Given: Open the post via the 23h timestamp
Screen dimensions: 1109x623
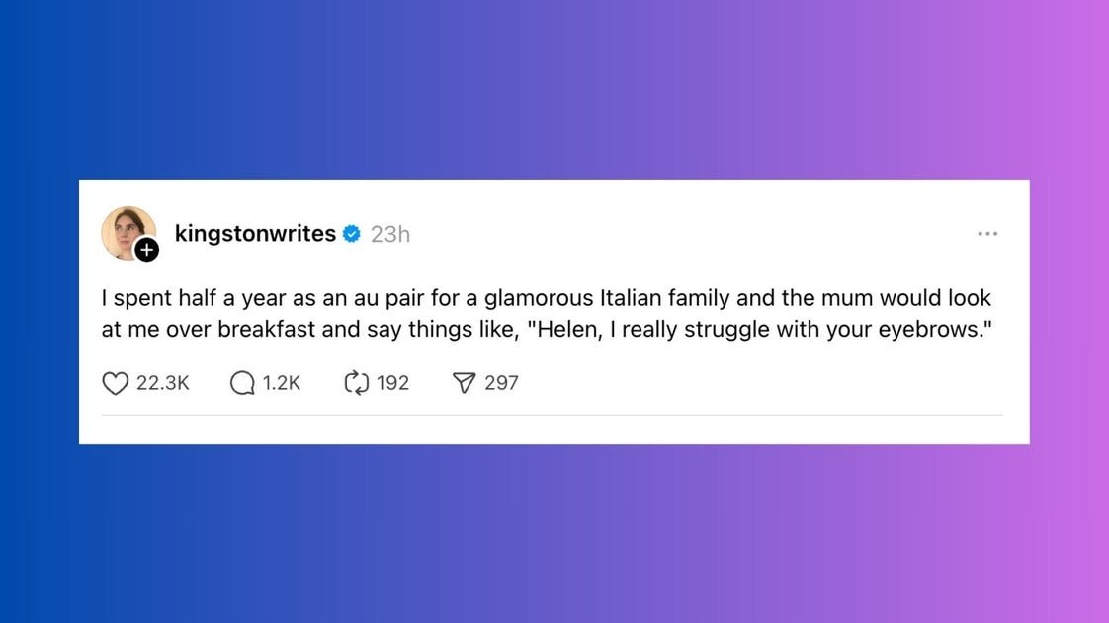Looking at the screenshot, I should coord(390,234).
